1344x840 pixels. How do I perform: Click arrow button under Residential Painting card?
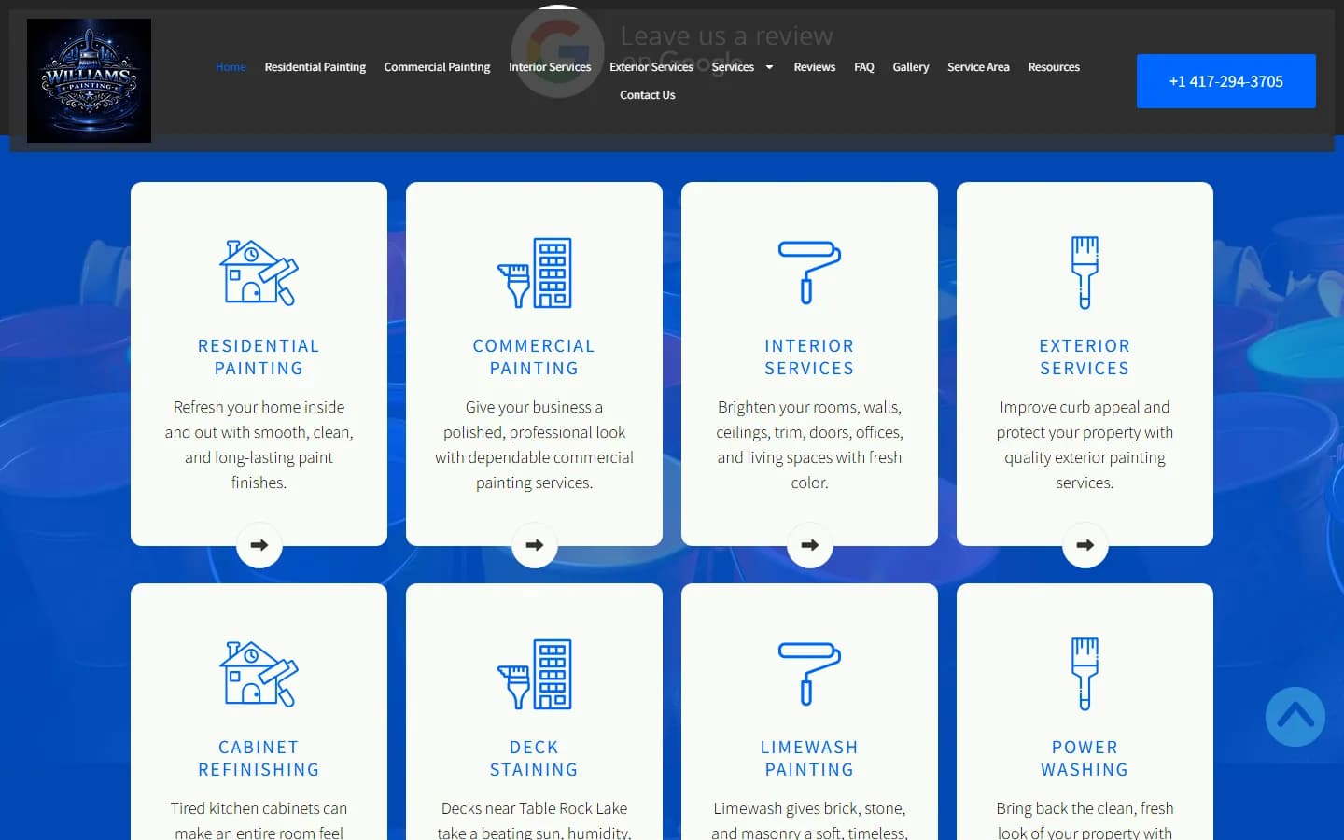click(259, 545)
